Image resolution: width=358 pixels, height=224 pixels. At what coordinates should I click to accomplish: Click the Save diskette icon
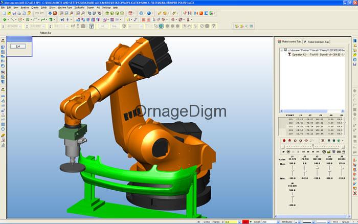click(x=14, y=13)
